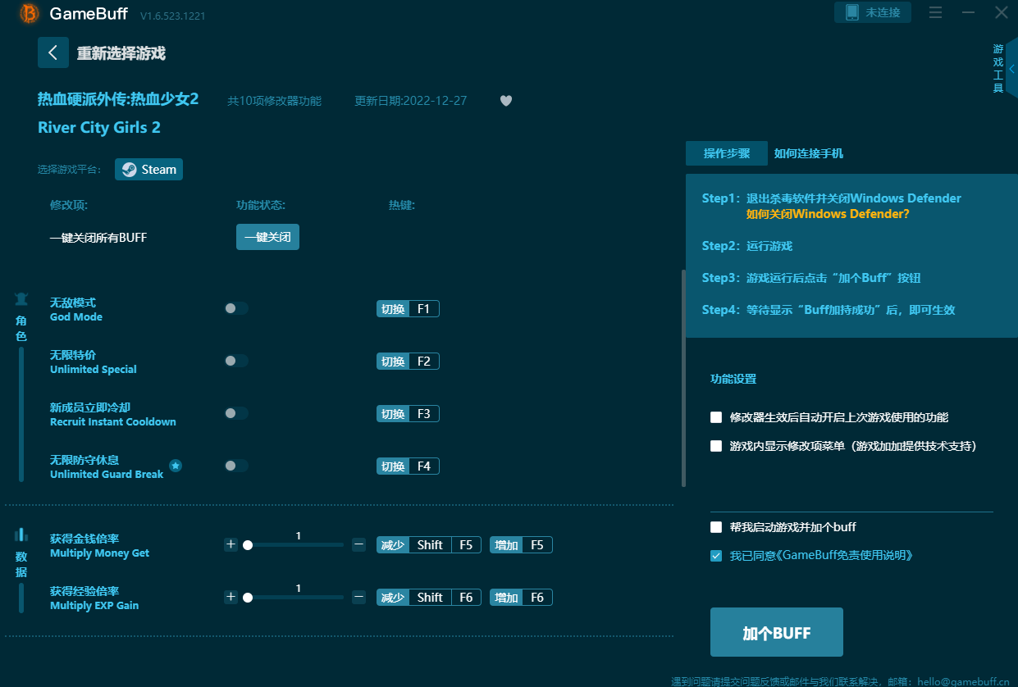1018x687 pixels.
Task: Expand the game tools side panel
Action: click(1011, 69)
